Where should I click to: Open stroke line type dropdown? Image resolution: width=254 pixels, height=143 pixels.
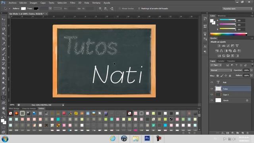pos(58,9)
